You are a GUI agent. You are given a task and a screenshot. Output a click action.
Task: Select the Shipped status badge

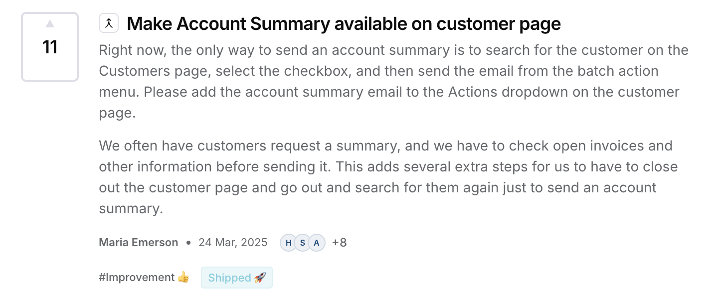tap(229, 278)
